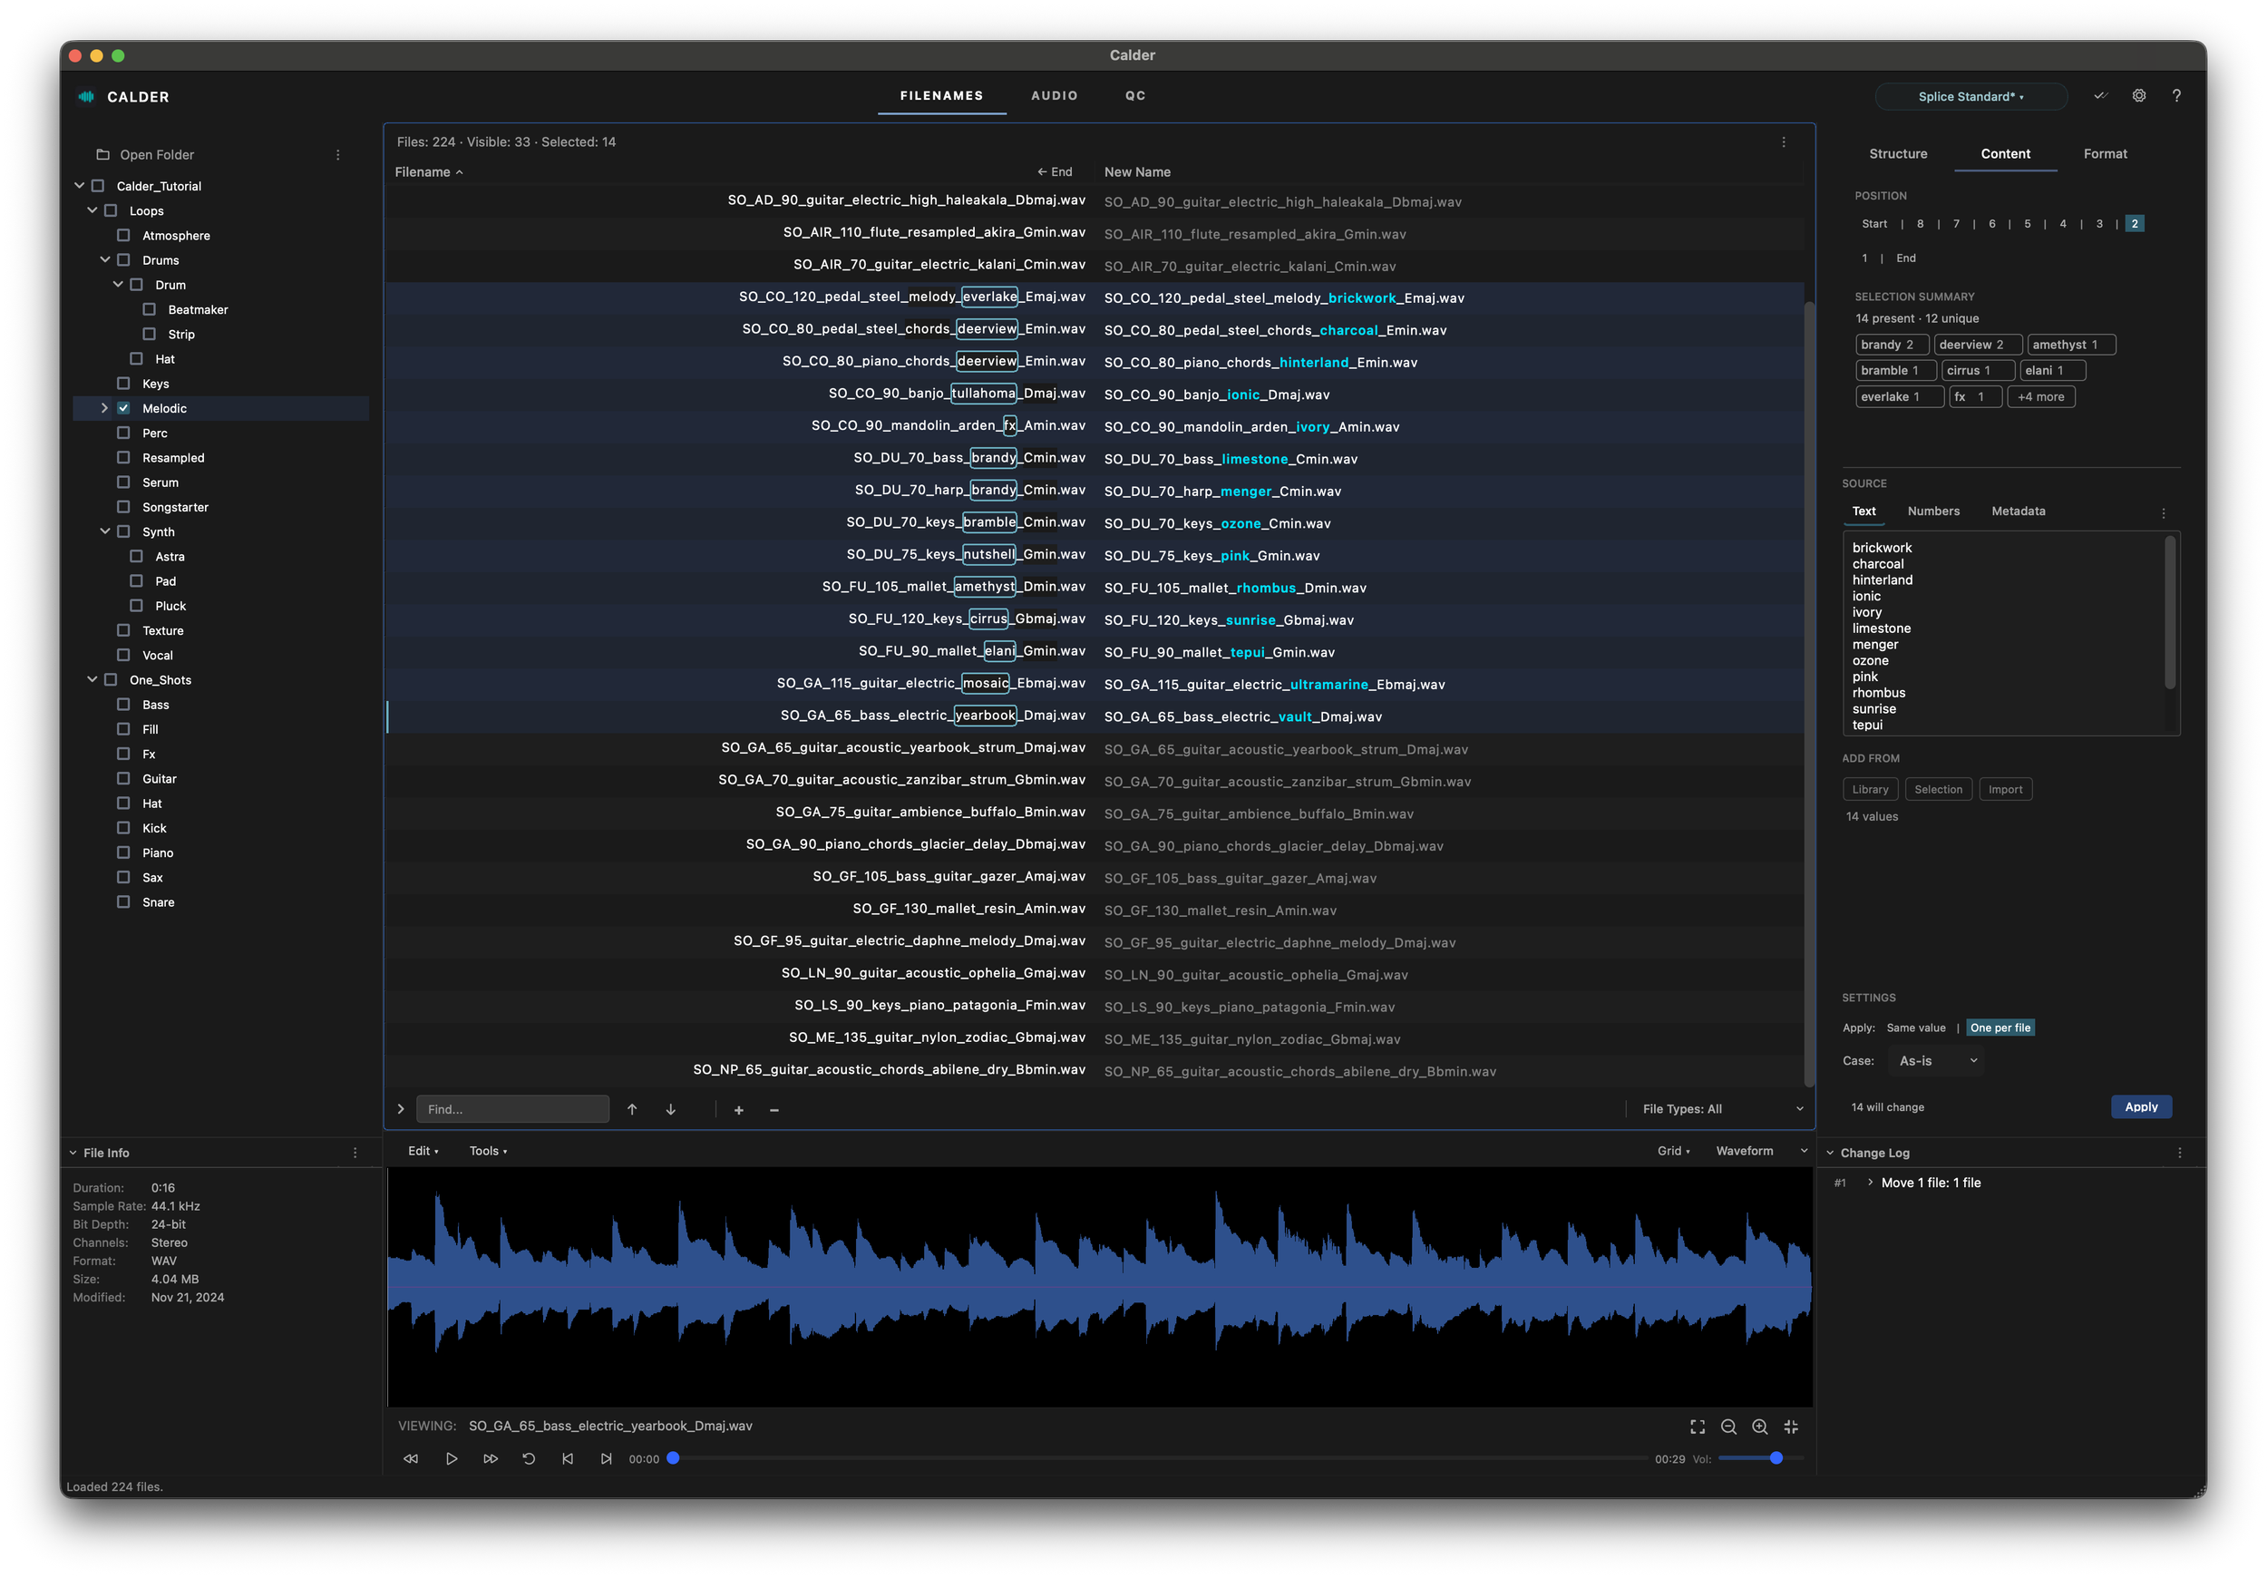
Task: Check the Atmosphere folder checkbox
Action: (x=123, y=235)
